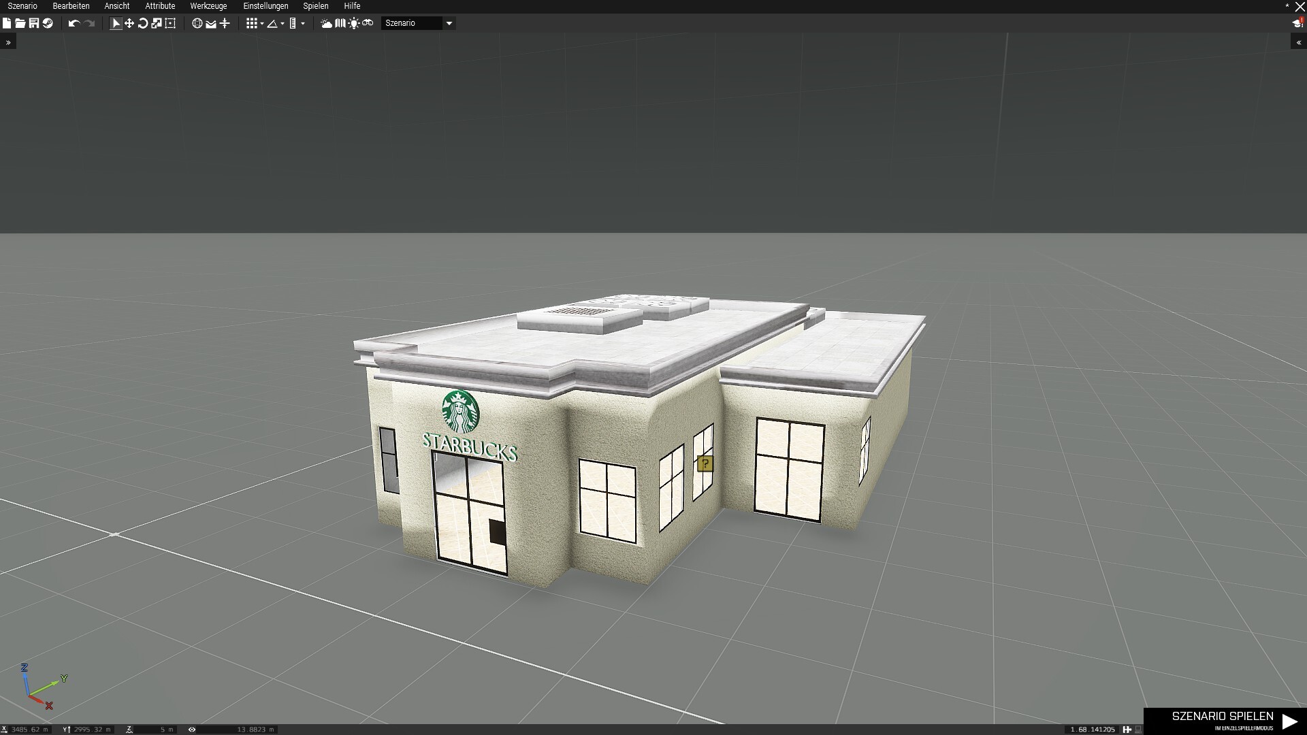Image resolution: width=1307 pixels, height=735 pixels.
Task: Open the Werkzeuge menu
Action: (208, 6)
